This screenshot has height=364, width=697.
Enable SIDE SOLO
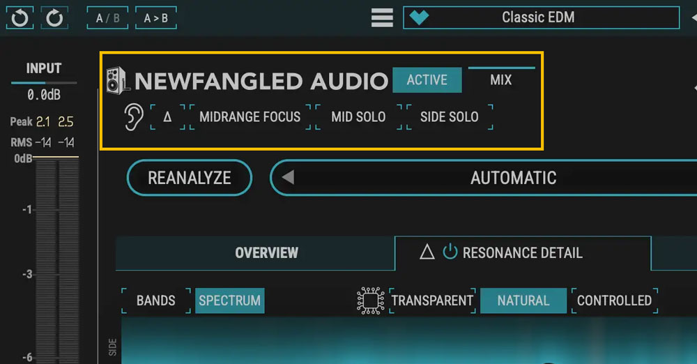coord(450,117)
